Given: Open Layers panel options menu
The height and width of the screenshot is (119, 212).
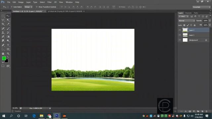Looking at the screenshot, I should coord(210,13).
